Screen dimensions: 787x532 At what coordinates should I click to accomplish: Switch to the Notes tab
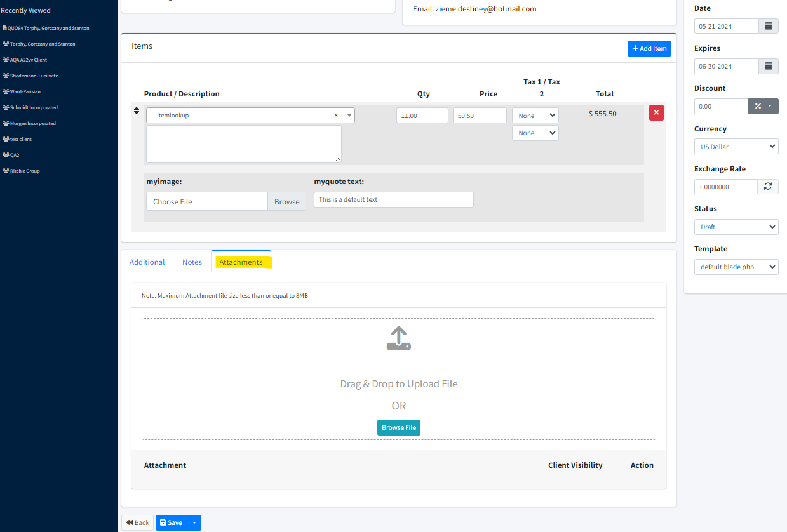(192, 262)
